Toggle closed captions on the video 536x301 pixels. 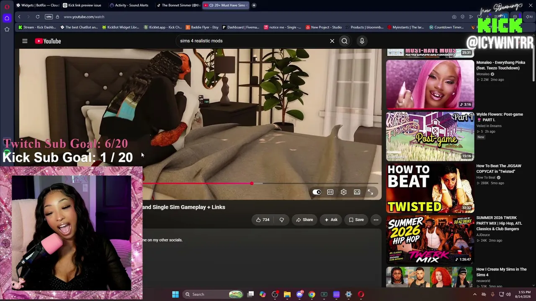pyautogui.click(x=330, y=192)
